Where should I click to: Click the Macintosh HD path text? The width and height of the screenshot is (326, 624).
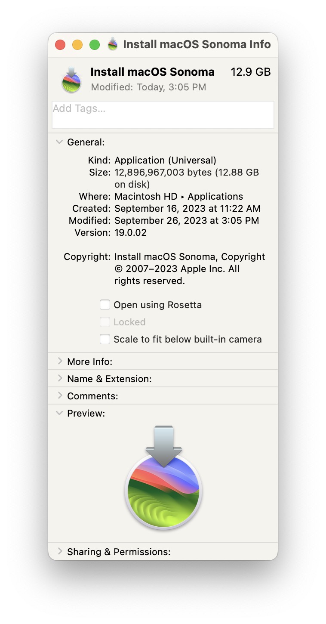tap(146, 197)
